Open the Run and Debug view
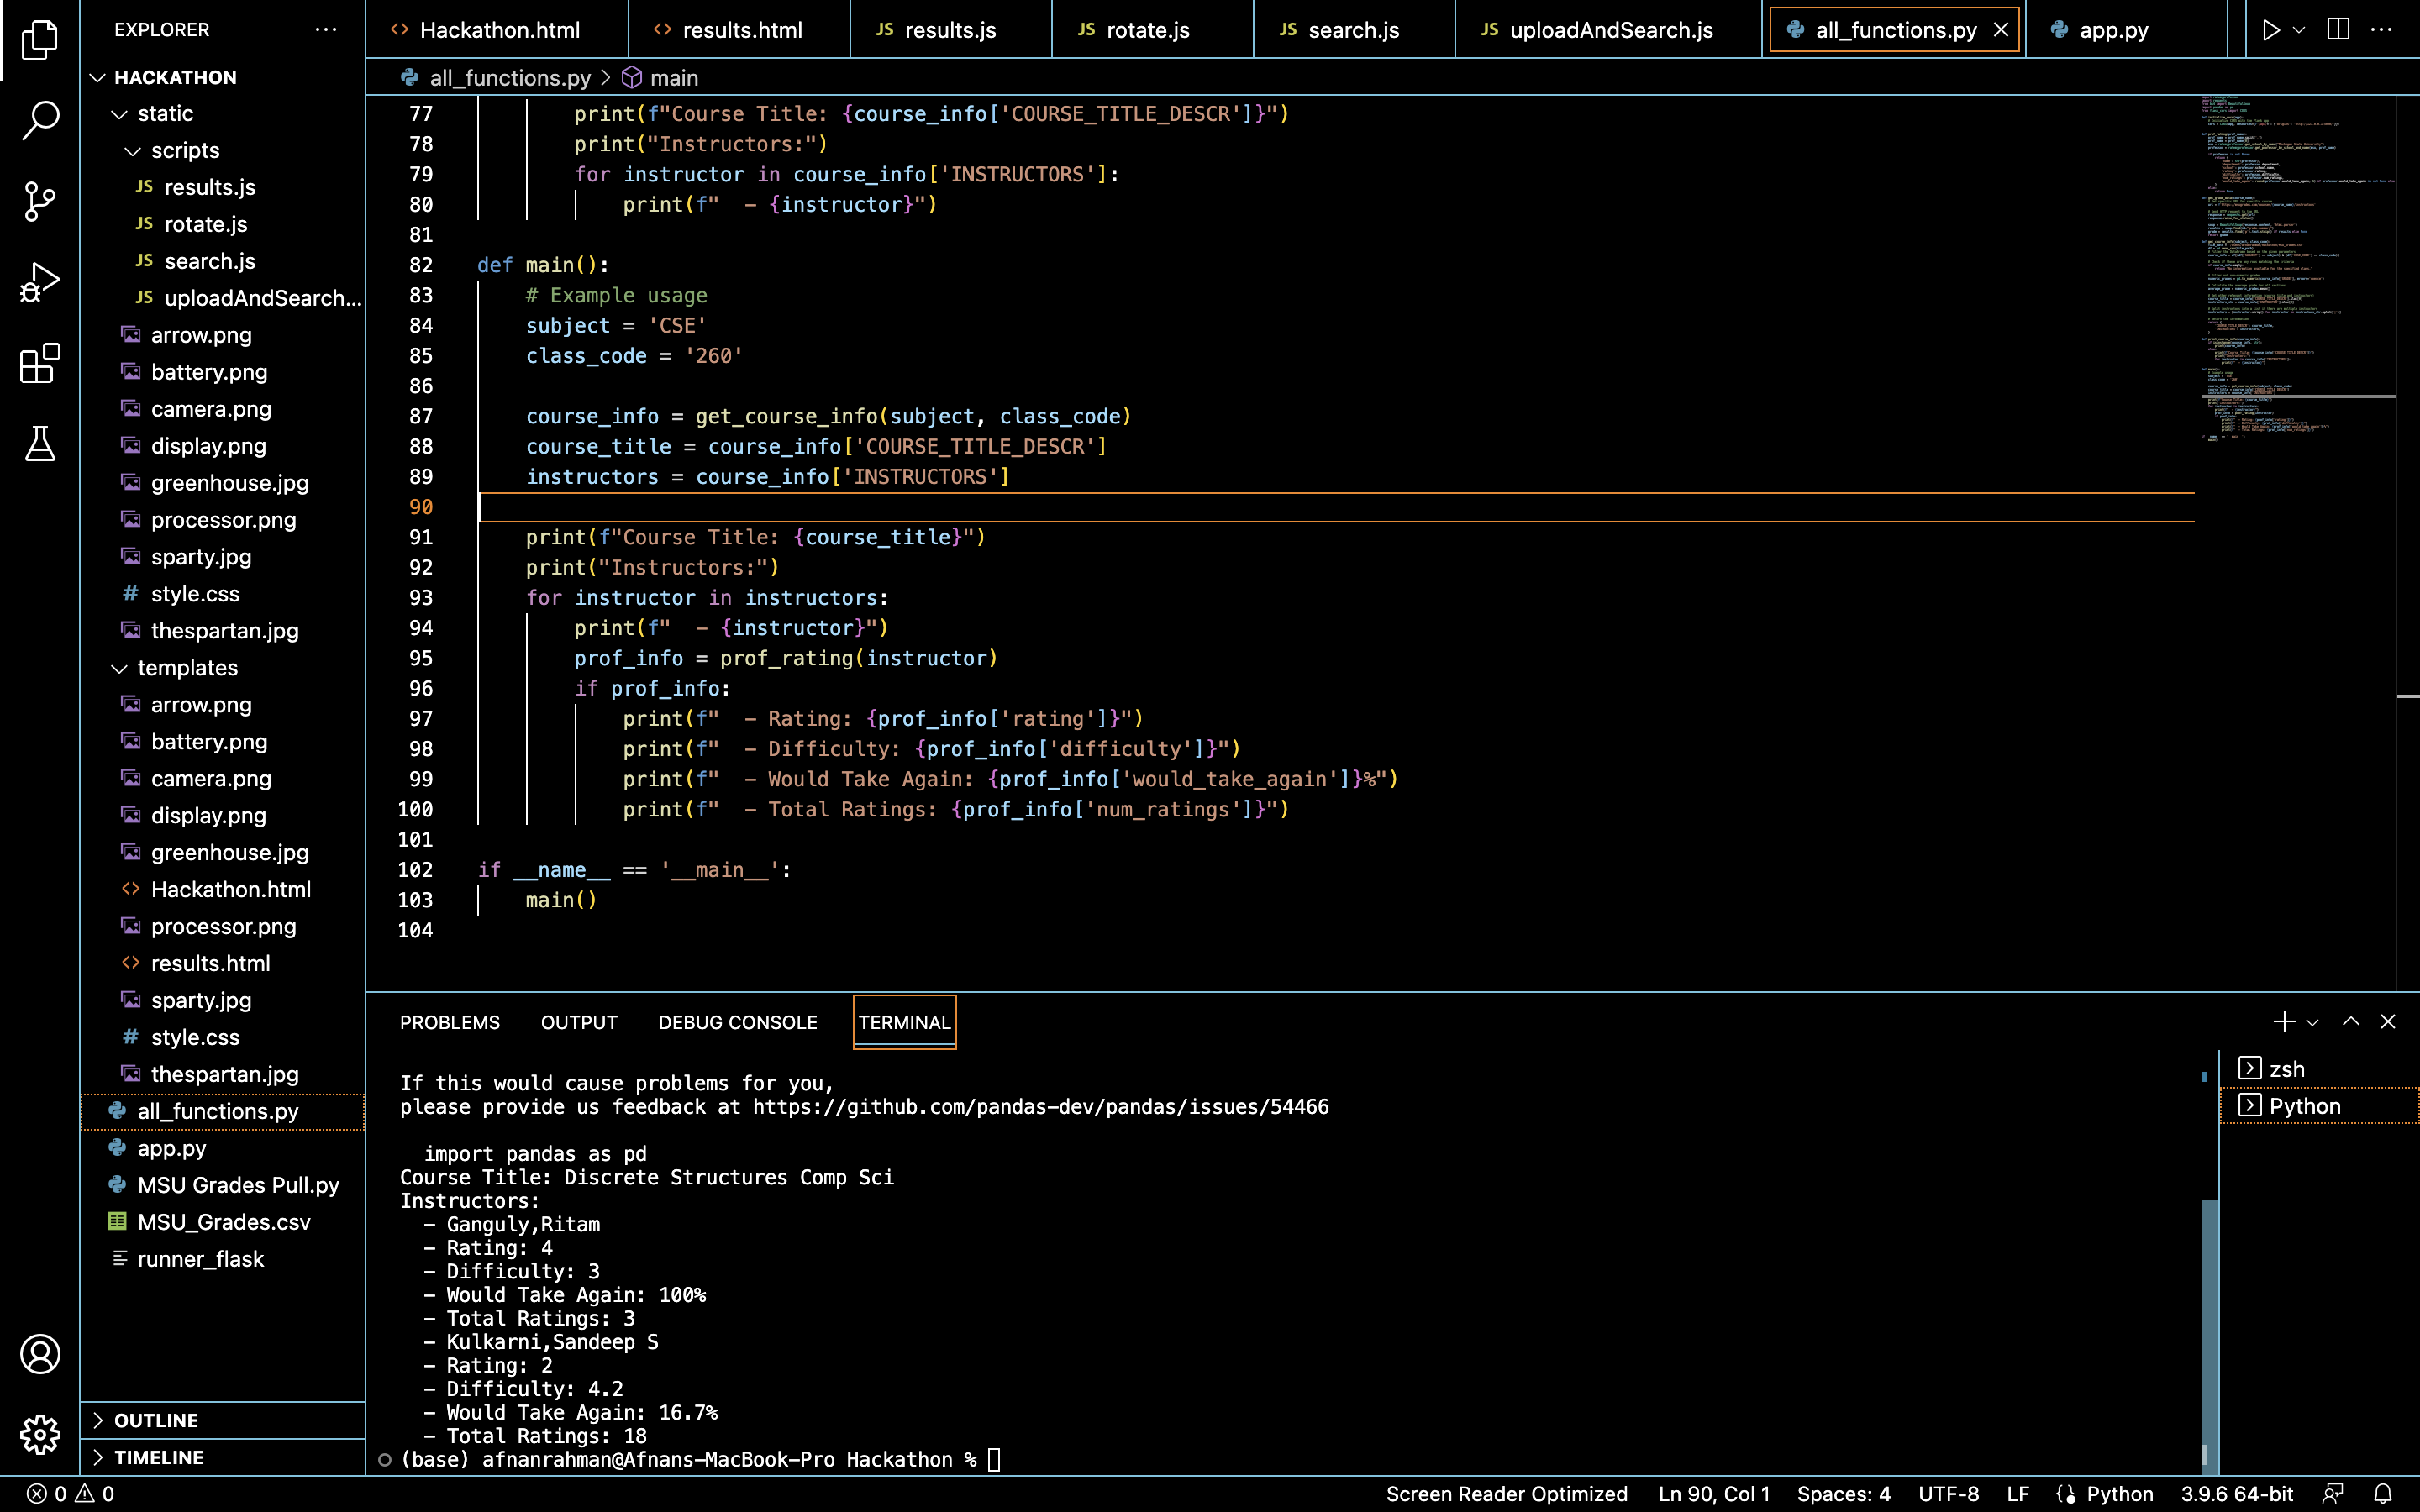This screenshot has width=2420, height=1512. coord(40,282)
